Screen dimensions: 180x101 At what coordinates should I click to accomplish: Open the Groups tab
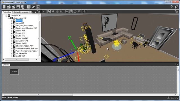[6, 65]
